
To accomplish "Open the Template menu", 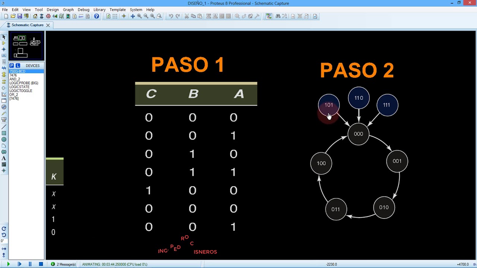I will (x=118, y=10).
